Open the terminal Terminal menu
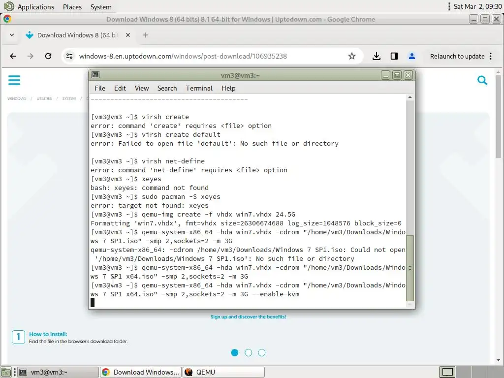This screenshot has height=378, width=504. (x=199, y=89)
